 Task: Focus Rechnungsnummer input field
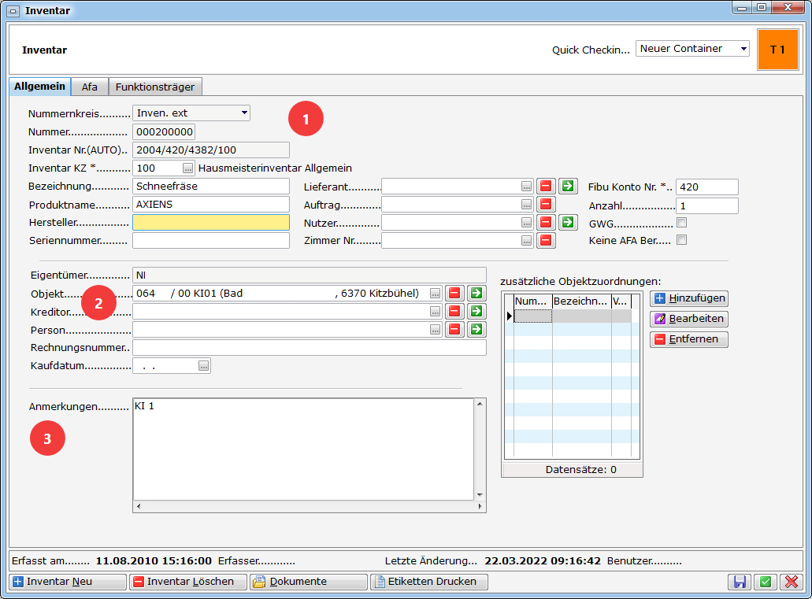[x=310, y=347]
